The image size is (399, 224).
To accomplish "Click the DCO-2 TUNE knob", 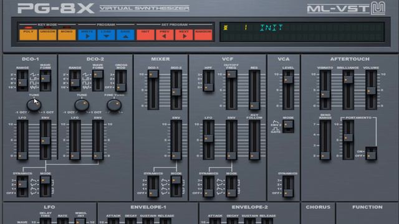I will pyautogui.click(x=82, y=105).
